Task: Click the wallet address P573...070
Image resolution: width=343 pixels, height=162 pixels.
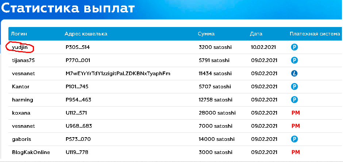Action: (78, 139)
